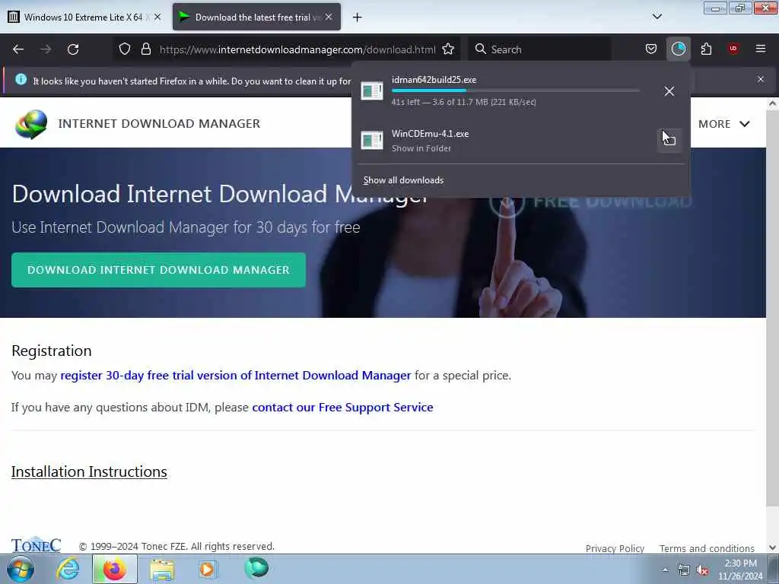Go back to the previous page

coord(18,49)
